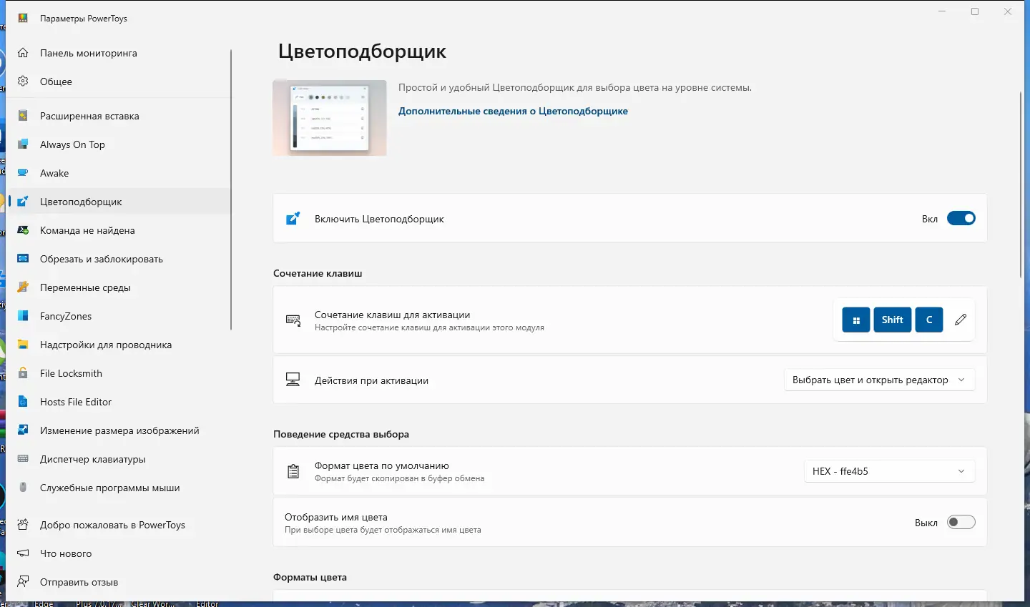Open the Обрезать и заблокировать icon
Image resolution: width=1030 pixels, height=607 pixels.
pyautogui.click(x=23, y=259)
